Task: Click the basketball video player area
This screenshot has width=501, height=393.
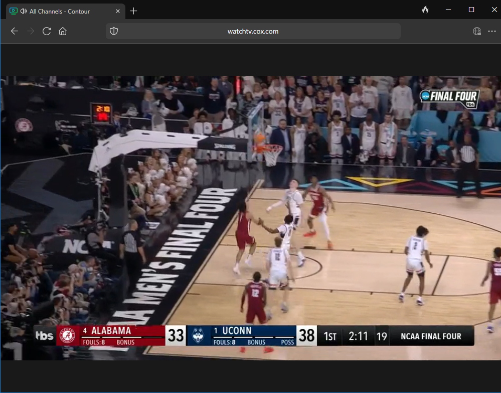Action: tap(251, 218)
